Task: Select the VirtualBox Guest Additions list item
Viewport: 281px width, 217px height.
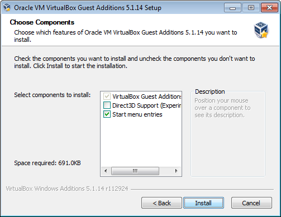Action: [147, 97]
